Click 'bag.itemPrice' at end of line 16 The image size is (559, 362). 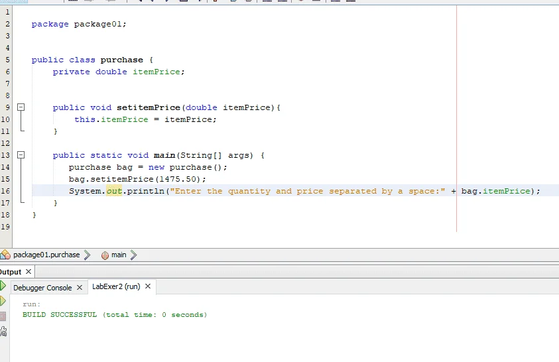tap(496, 191)
